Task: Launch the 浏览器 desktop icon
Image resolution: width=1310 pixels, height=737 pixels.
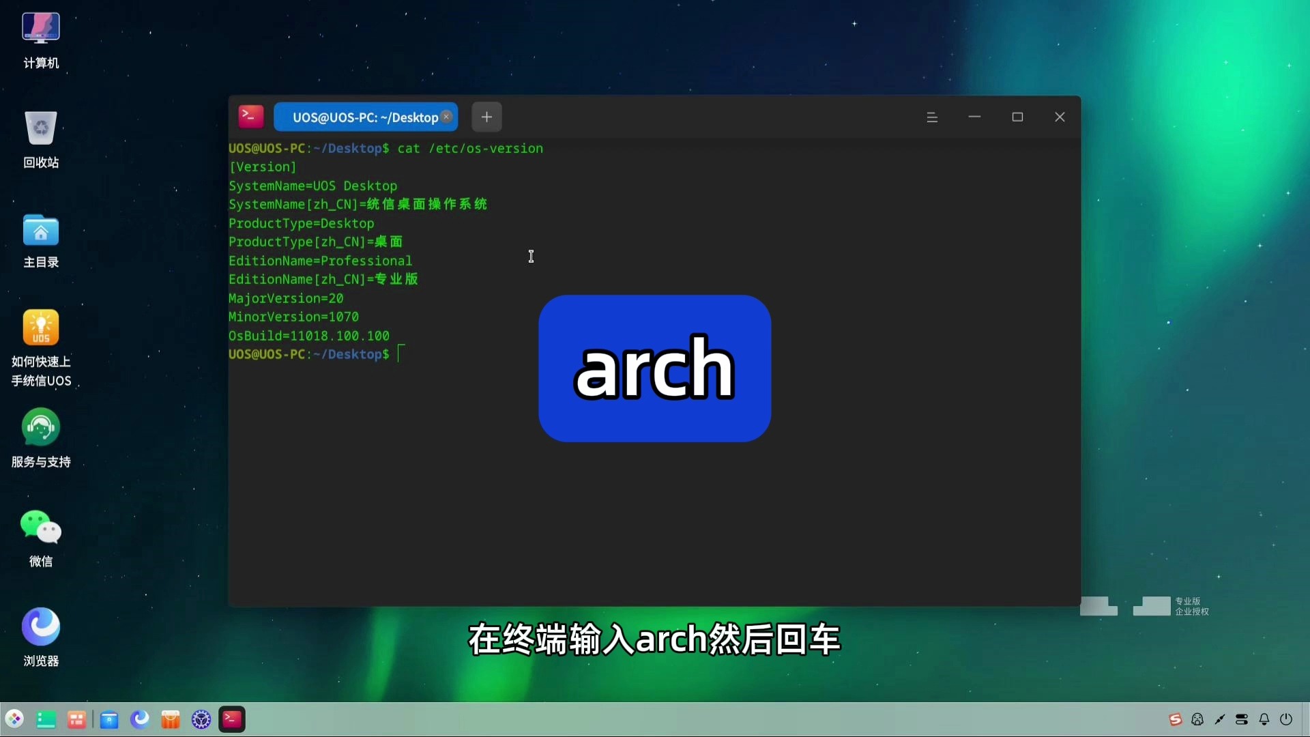Action: coord(41,637)
